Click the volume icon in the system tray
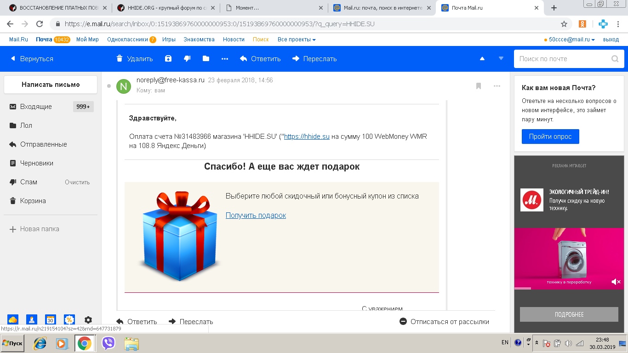 [568, 343]
